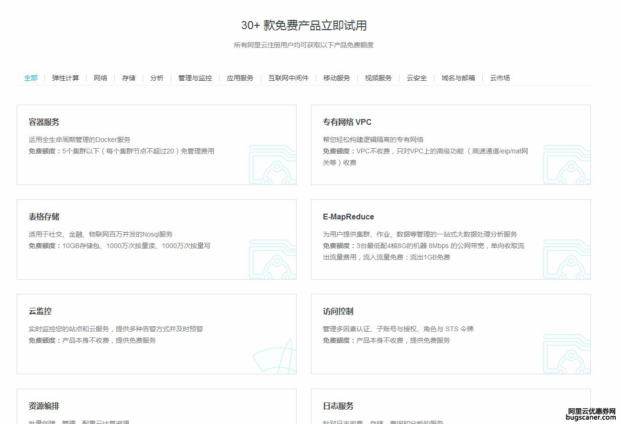Screen dimensions: 621x424
Task: Click 云监控 免费额度 产品本身不收费 text
Action: pos(92,340)
